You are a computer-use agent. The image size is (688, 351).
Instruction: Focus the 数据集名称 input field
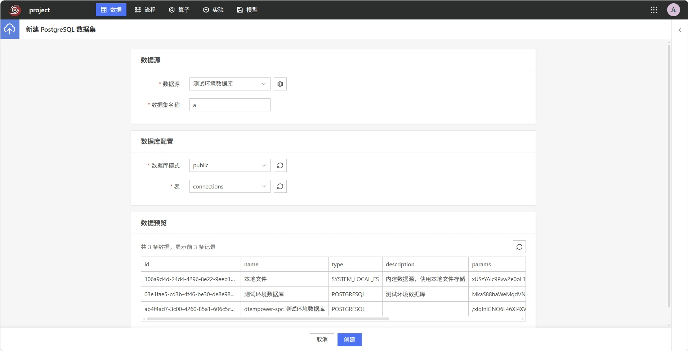tap(230, 105)
